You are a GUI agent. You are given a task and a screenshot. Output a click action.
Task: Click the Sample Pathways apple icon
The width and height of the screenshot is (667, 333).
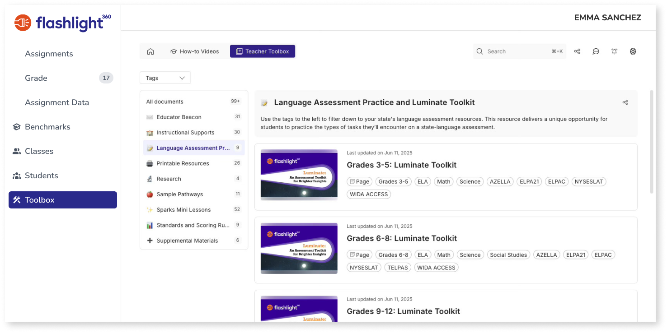click(x=150, y=194)
